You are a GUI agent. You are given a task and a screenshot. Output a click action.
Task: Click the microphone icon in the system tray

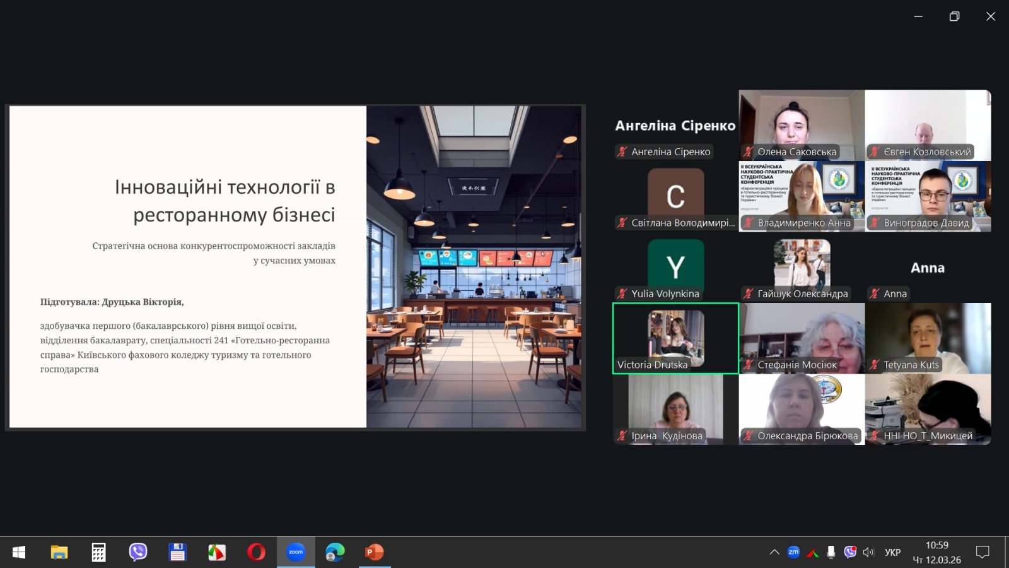[831, 552]
